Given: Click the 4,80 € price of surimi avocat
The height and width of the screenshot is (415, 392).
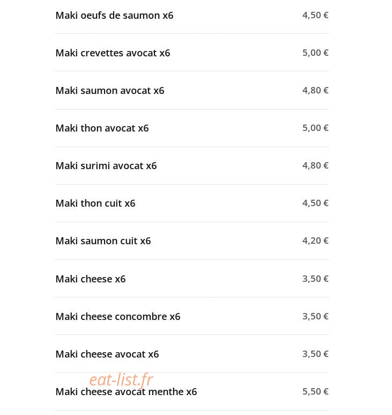Looking at the screenshot, I should click(315, 166).
